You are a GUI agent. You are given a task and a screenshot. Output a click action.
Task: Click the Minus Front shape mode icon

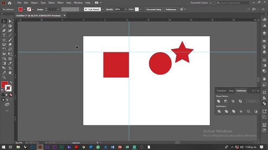point(226,101)
